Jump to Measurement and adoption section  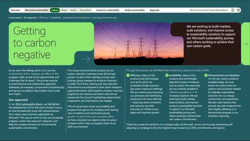(77, 18)
